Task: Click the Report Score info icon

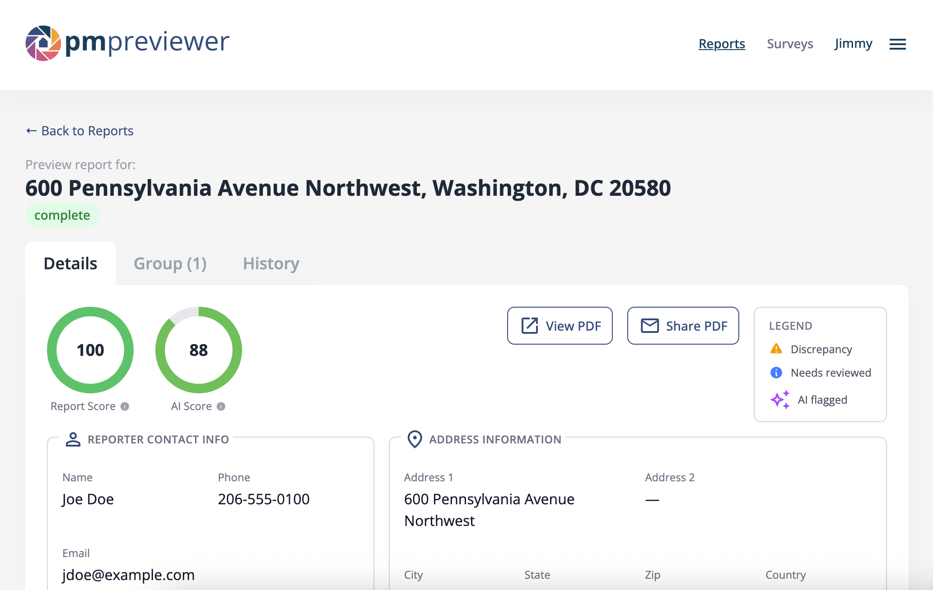Action: tap(125, 406)
